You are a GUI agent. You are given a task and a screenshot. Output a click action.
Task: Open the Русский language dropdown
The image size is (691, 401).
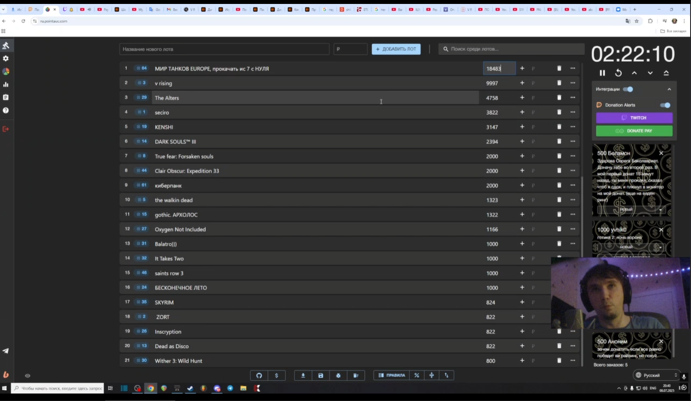(656, 375)
